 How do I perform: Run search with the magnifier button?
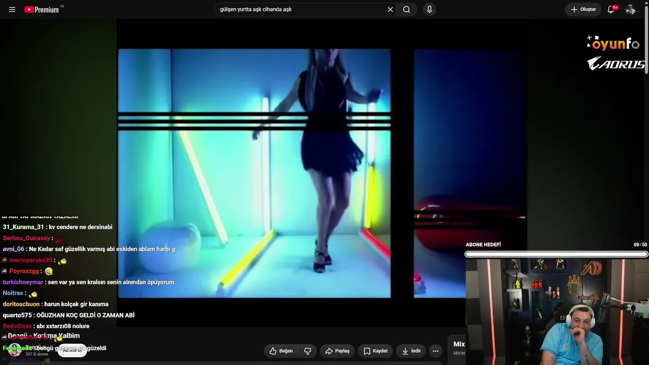point(407,10)
